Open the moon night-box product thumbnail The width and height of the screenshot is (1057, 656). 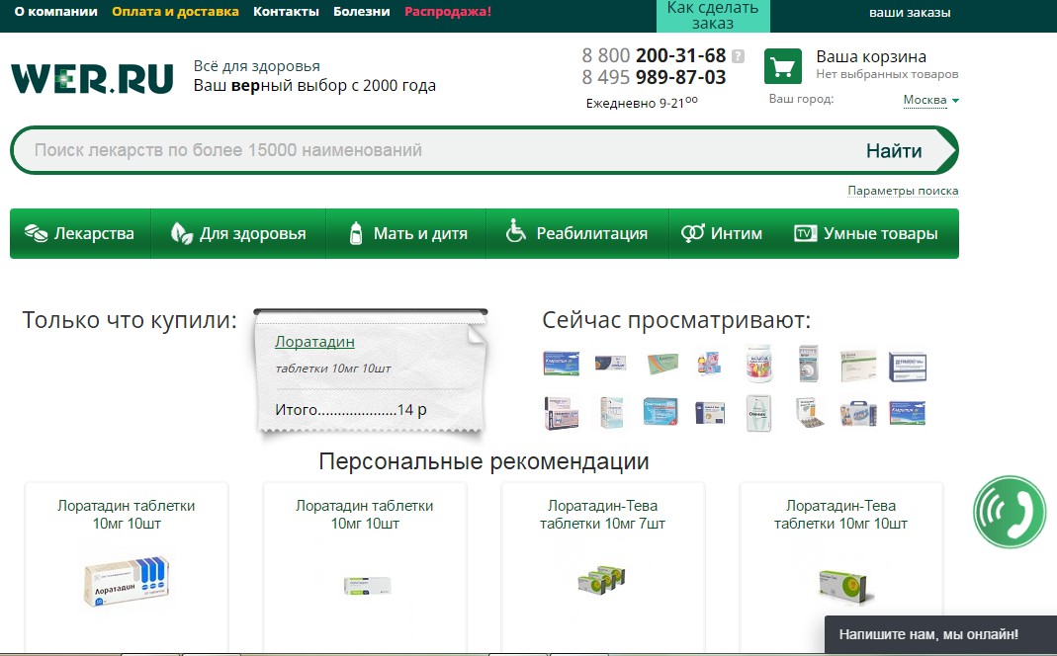coord(611,363)
